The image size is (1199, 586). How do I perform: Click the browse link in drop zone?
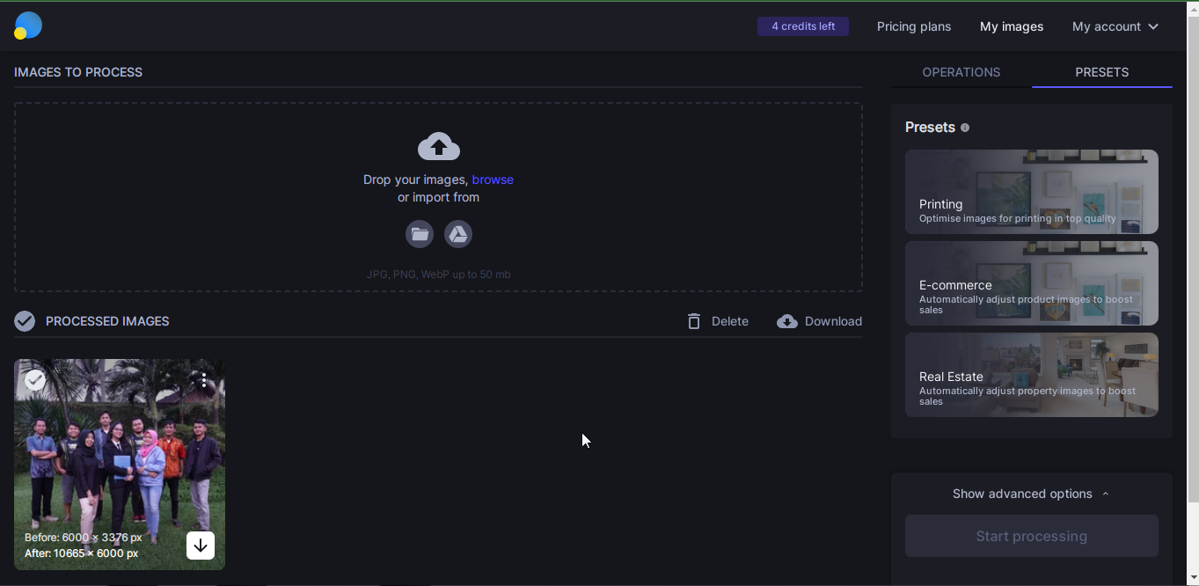coord(493,179)
